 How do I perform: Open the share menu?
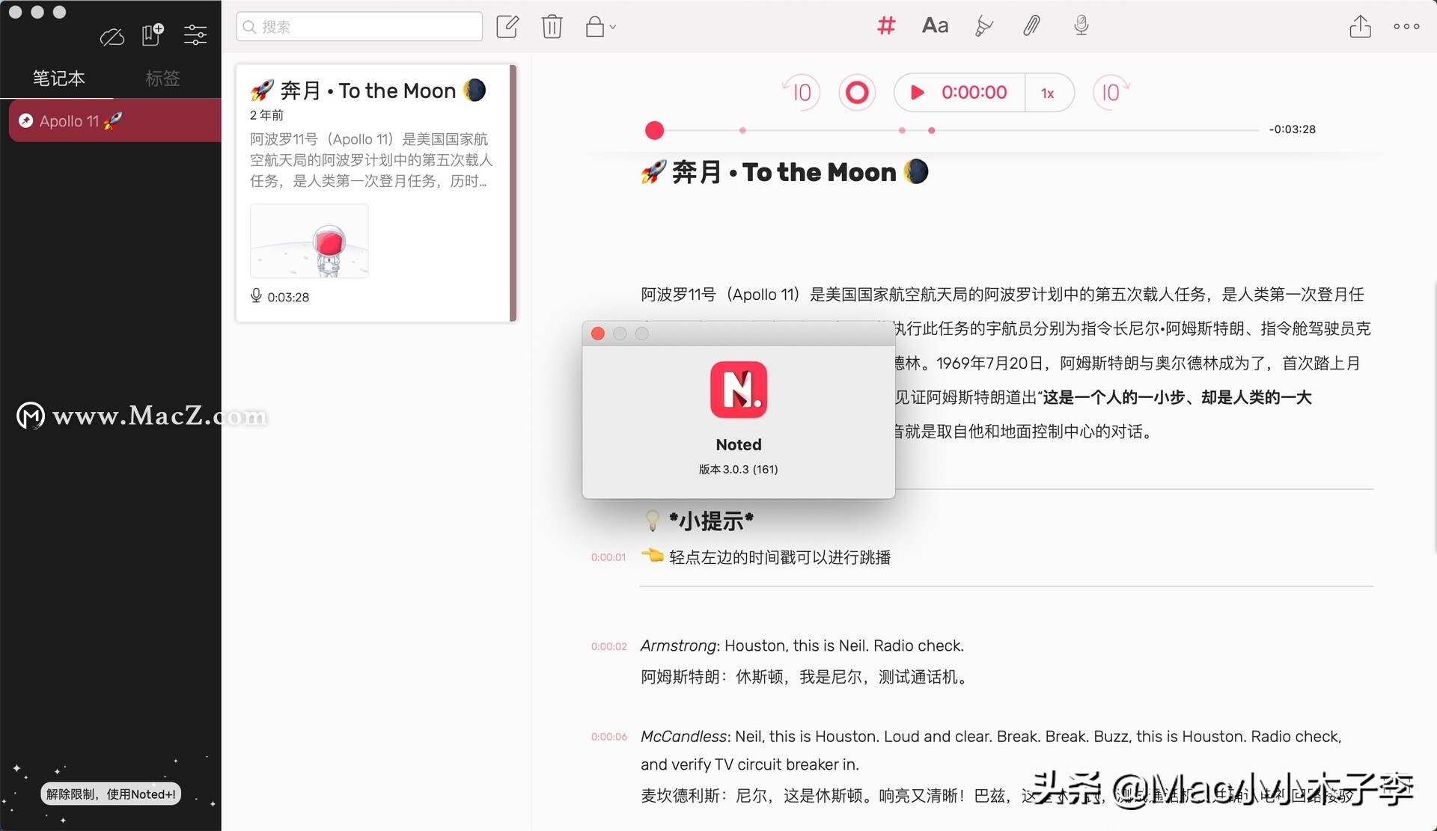[x=1360, y=27]
